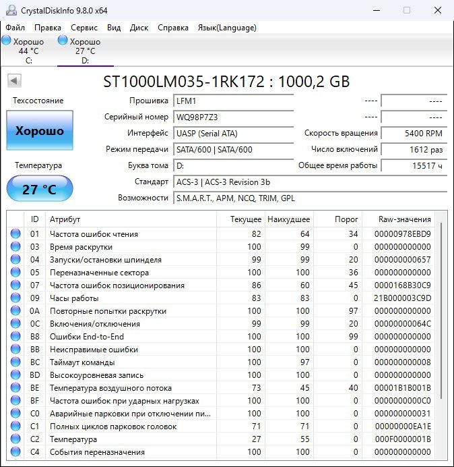Image resolution: width=454 pixels, height=467 pixels.
Task: Click the status orb for attribute B8
Action: (15, 336)
